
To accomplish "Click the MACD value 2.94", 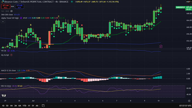I will (x=23, y=71).
